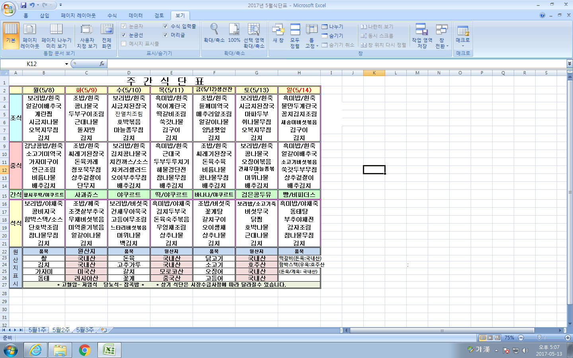Click the 페이지 레이아웃 view icon
The image size is (573, 358).
click(x=30, y=35)
